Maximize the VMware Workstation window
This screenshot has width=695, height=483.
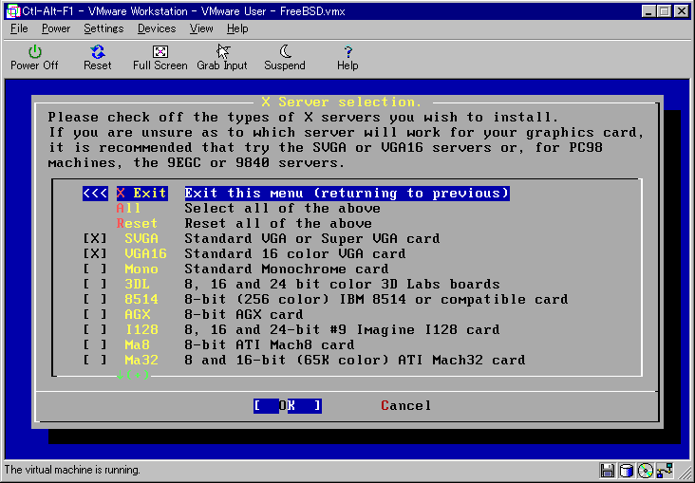(x=664, y=11)
